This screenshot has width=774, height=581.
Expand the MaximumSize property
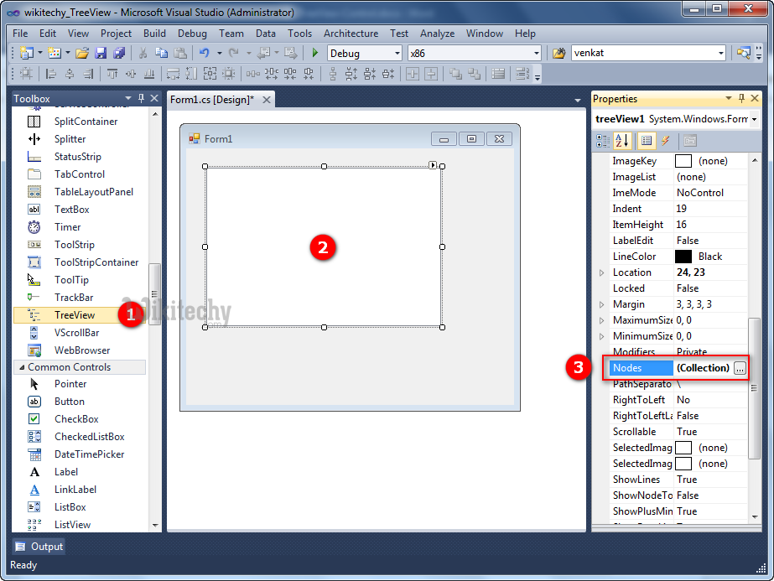pyautogui.click(x=601, y=320)
